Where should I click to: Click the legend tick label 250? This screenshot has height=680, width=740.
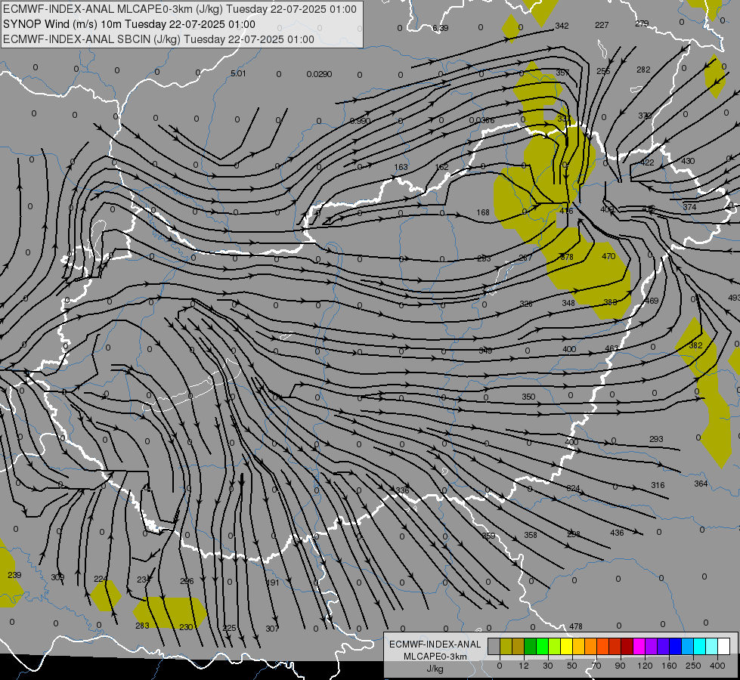693,666
